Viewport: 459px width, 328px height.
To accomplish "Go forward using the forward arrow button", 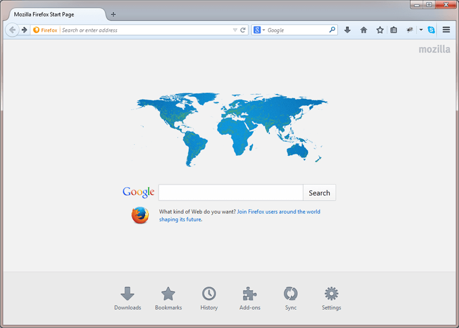I will coord(25,30).
